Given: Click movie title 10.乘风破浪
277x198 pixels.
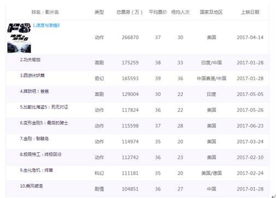Looking at the screenshot, I should [x=31, y=186].
